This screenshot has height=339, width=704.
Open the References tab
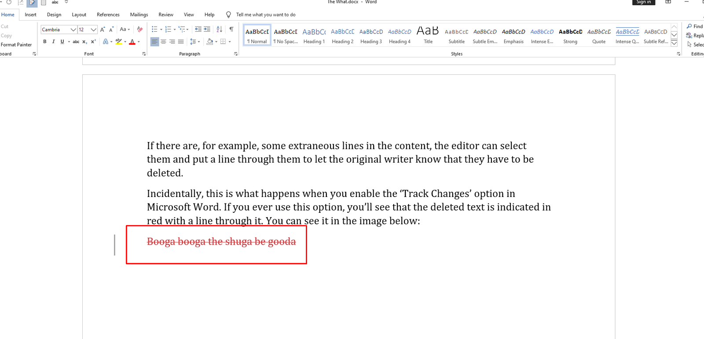(108, 15)
